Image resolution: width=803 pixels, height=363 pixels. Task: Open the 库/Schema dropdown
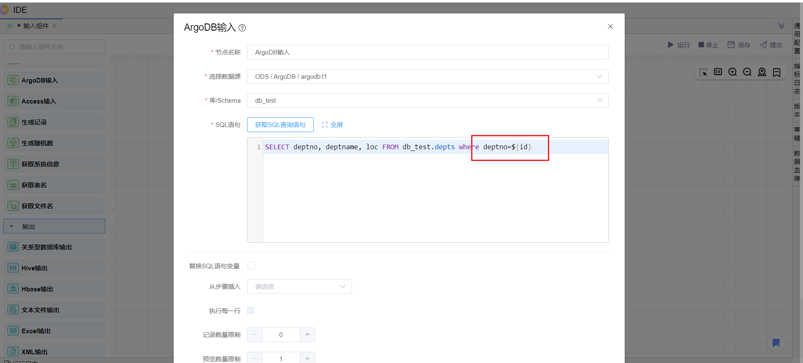(428, 101)
